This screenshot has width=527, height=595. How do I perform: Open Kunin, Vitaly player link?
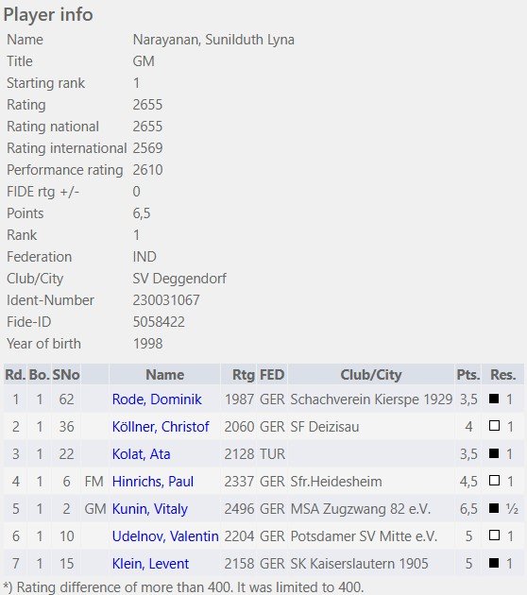tap(150, 508)
